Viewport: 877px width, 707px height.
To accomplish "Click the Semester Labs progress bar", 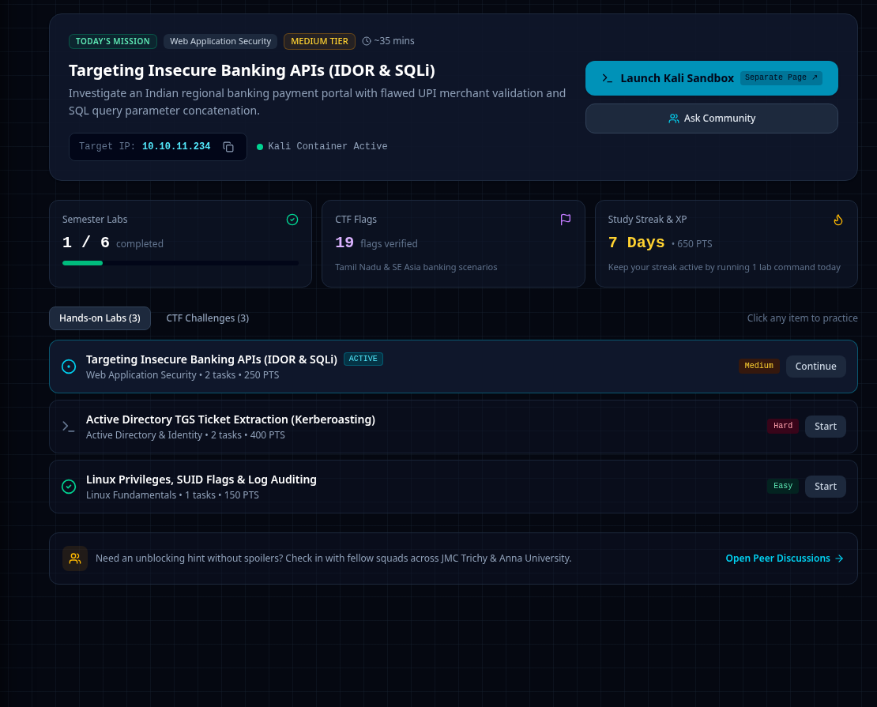I will [180, 263].
